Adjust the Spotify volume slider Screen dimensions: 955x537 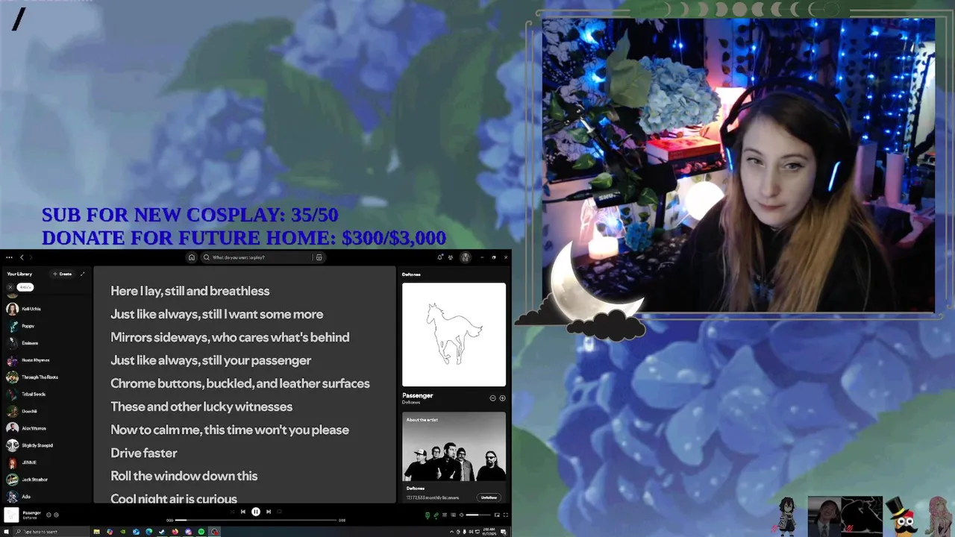click(478, 515)
